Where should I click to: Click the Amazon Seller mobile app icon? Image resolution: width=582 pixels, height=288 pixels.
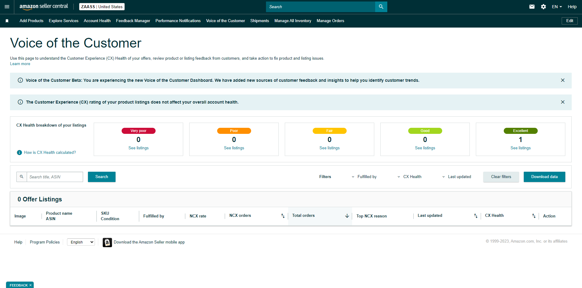pyautogui.click(x=107, y=242)
